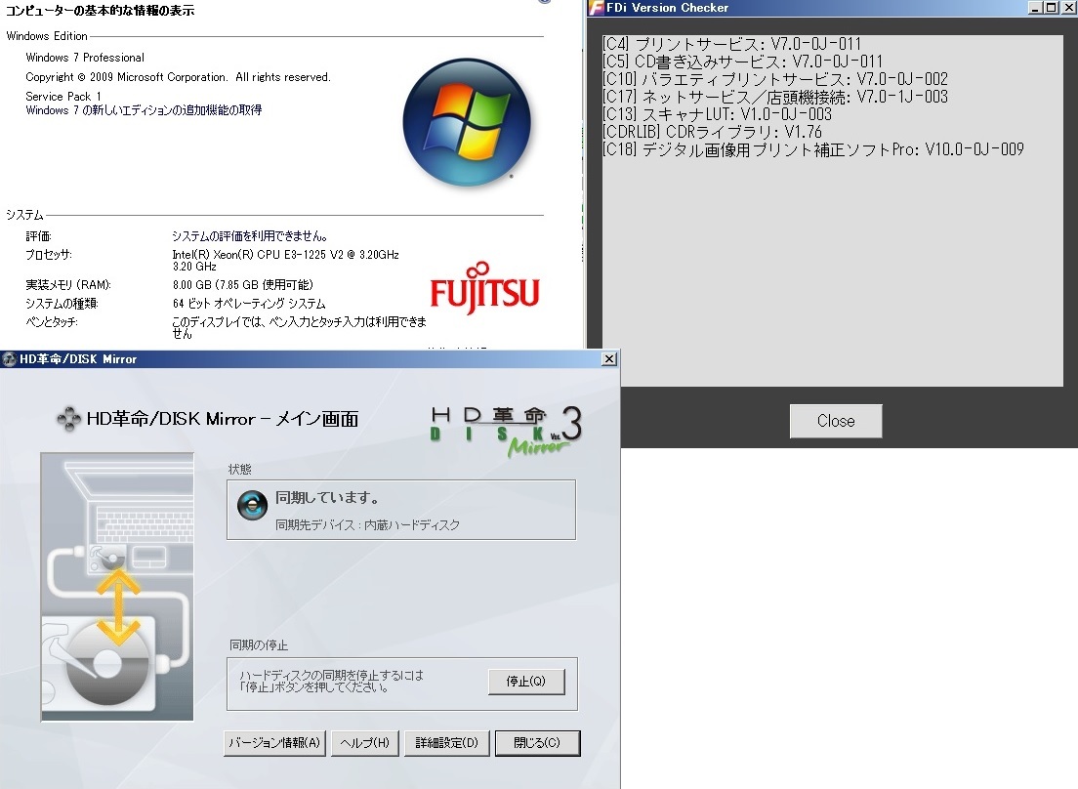Screen dimensions: 1078x789
Task: Click the Intel Xeon E3-1225 V2 processor value
Action: [x=285, y=261]
